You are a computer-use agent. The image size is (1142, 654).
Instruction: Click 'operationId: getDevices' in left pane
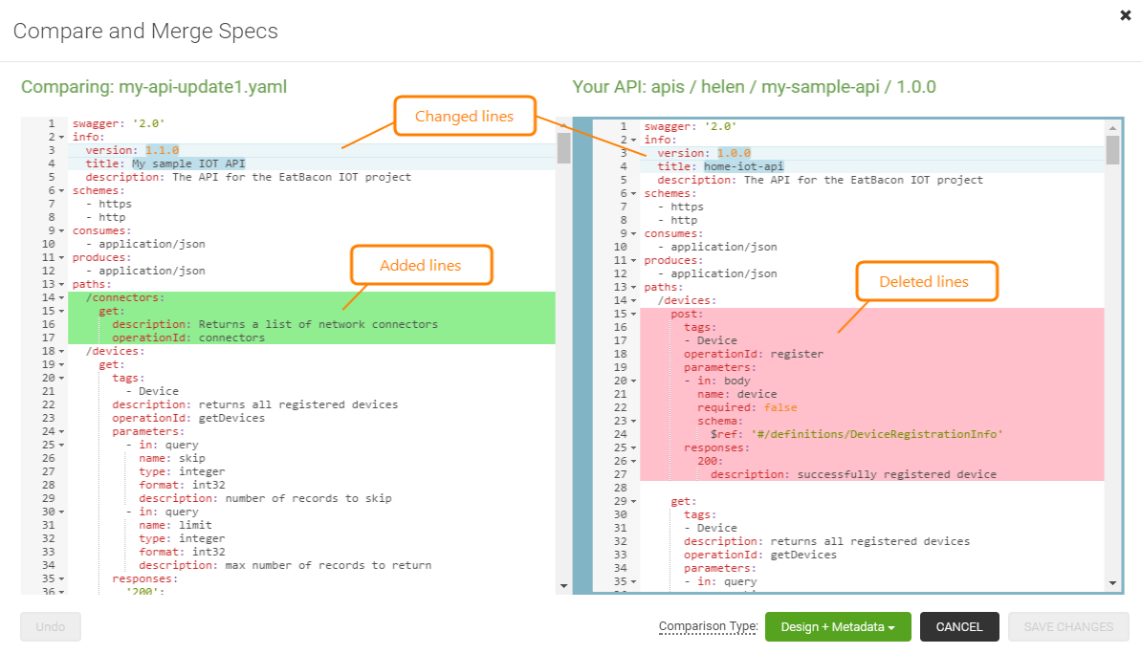pyautogui.click(x=188, y=419)
